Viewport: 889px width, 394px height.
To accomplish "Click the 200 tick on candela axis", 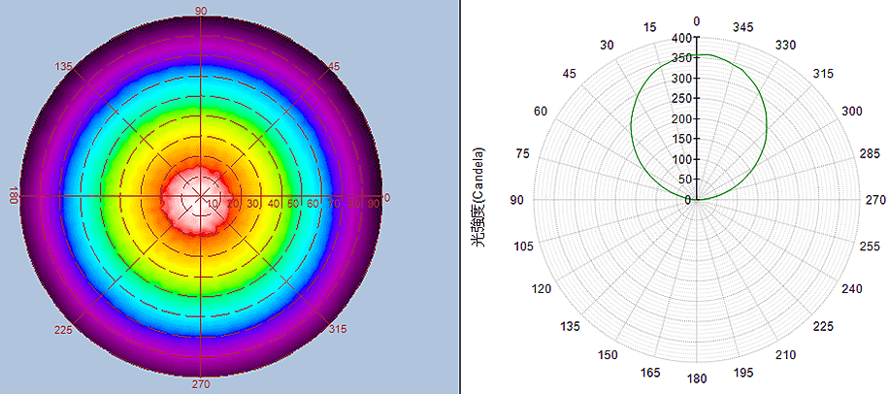I will 680,119.
